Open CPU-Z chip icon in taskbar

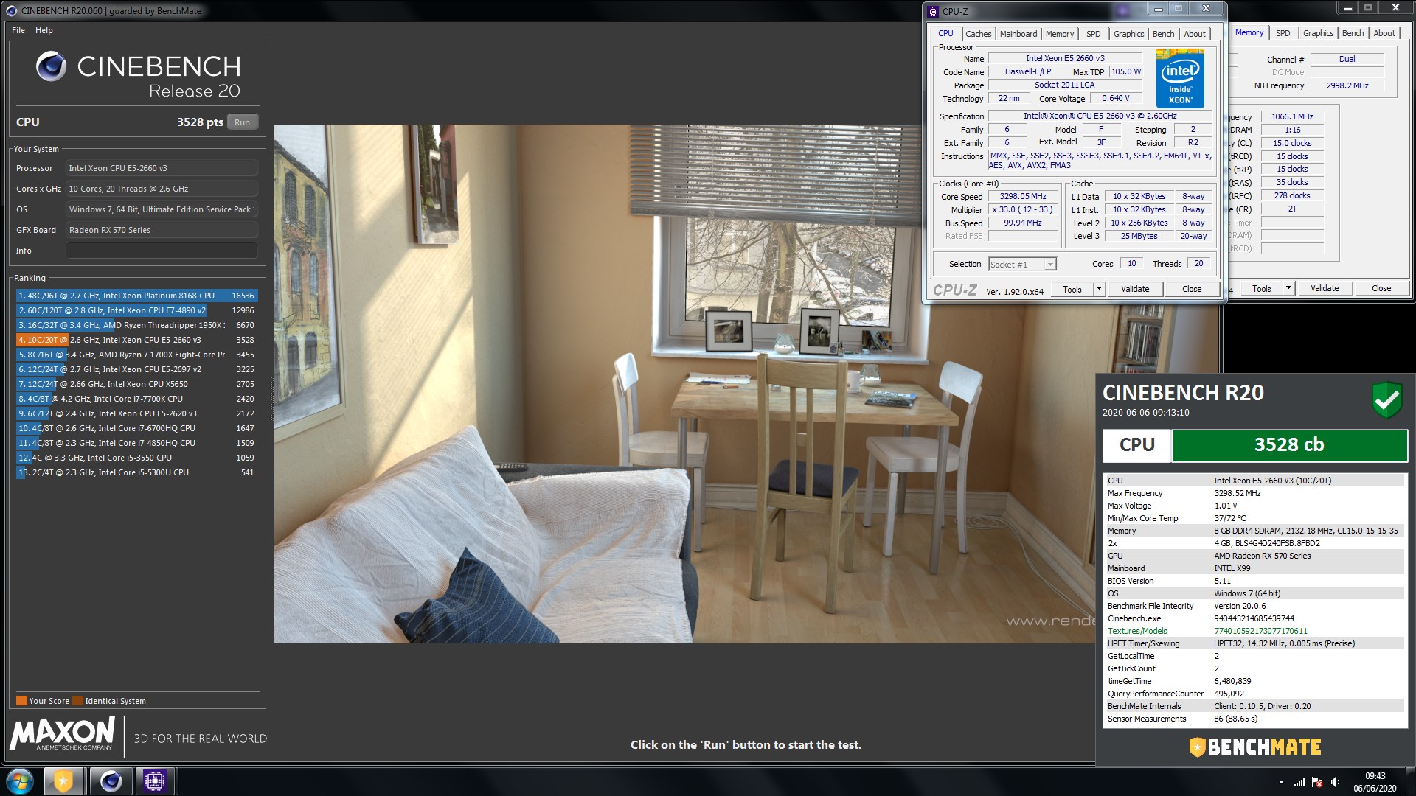pos(155,781)
